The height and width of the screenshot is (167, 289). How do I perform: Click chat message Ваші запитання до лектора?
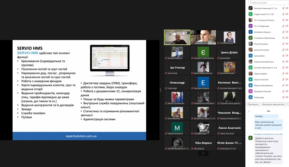268,125
